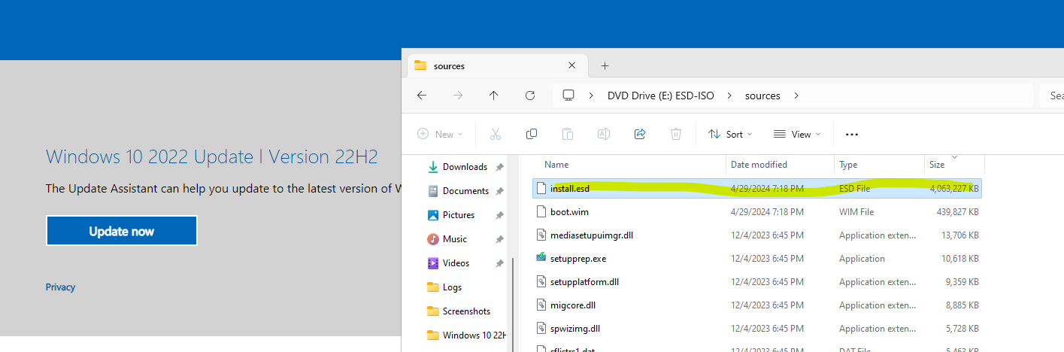
Task: Unpin Downloads using its pin icon
Action: pyautogui.click(x=500, y=167)
